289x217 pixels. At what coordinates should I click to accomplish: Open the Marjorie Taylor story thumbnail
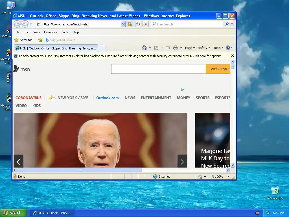(213, 140)
